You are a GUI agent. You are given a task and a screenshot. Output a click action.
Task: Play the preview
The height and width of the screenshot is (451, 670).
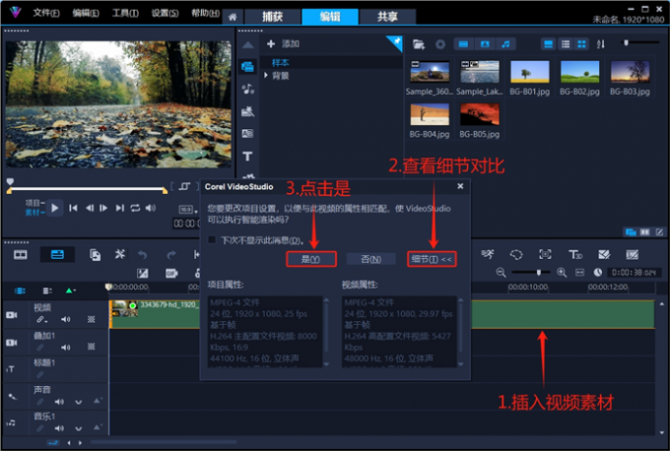[55, 208]
